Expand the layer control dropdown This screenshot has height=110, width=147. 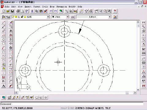[48, 17]
